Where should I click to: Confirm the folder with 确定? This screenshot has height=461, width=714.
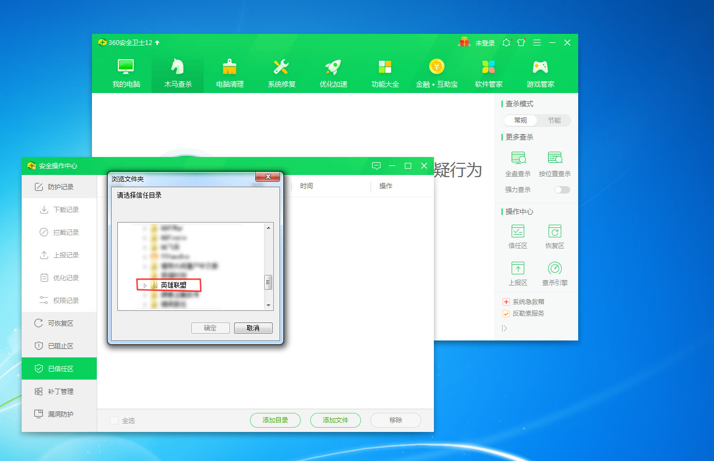point(210,328)
